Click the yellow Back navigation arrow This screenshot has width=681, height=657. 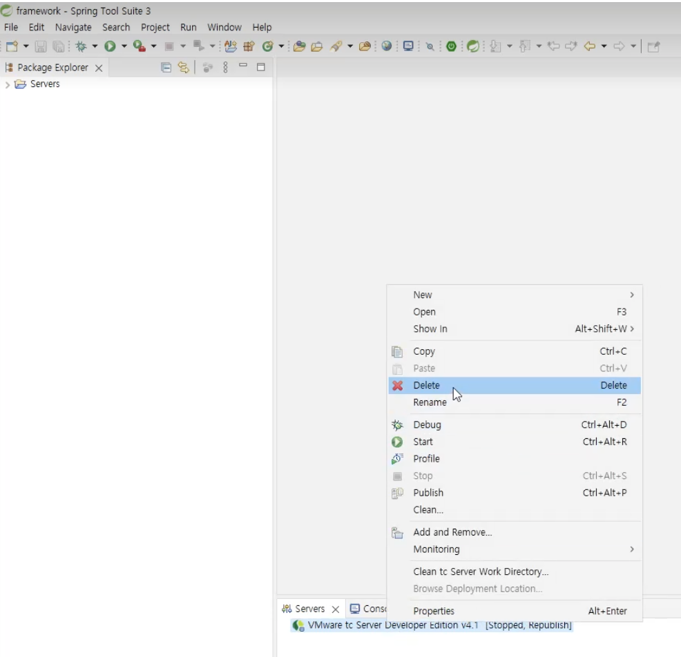(590, 46)
